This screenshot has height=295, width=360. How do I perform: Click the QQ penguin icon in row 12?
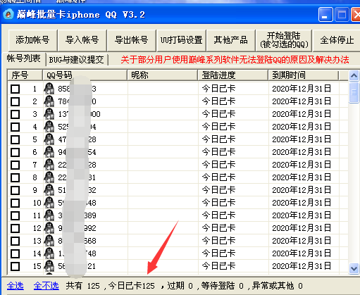[49, 228]
